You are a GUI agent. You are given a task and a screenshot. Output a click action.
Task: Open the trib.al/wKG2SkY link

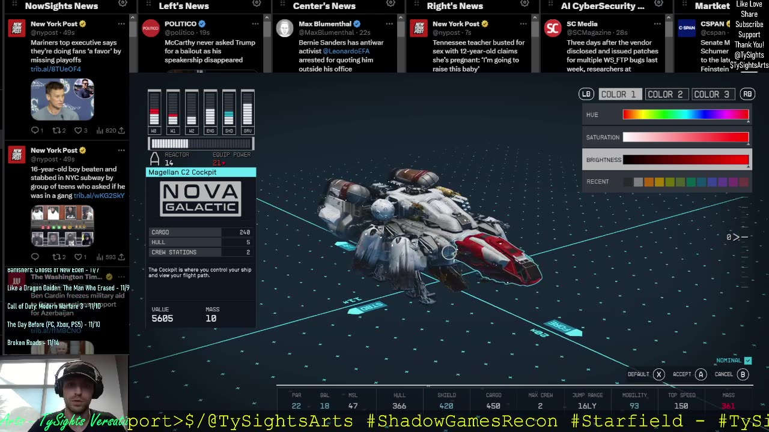tap(99, 196)
